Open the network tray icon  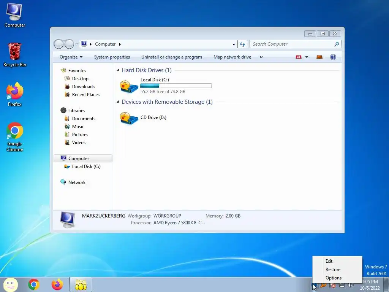(x=342, y=286)
